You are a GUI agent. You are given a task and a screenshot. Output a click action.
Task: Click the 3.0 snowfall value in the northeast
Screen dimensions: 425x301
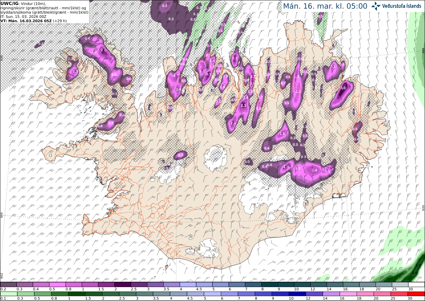click(343, 88)
